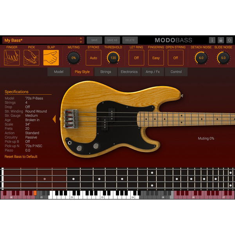This screenshot has height=235, width=235.
Task: Open the My Bass preset name field
Action: 40,40
